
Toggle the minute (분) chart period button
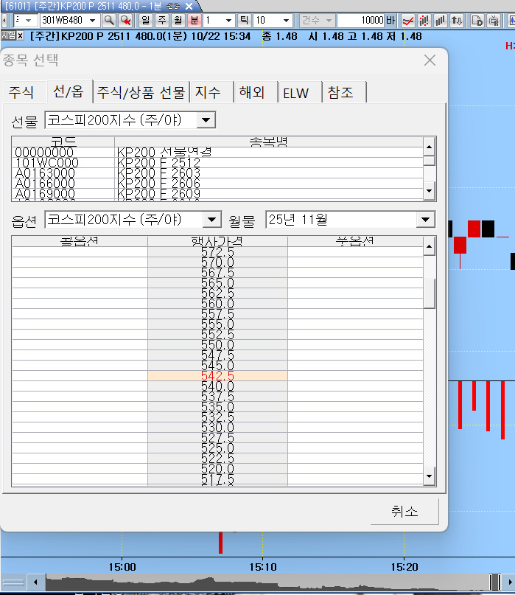(194, 21)
